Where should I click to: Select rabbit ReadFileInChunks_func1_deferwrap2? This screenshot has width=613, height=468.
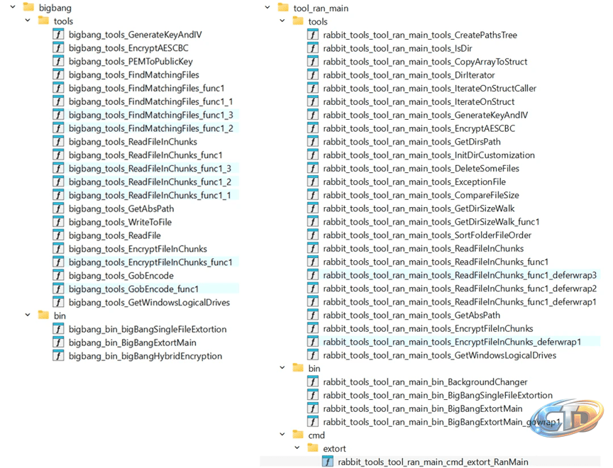[460, 289]
